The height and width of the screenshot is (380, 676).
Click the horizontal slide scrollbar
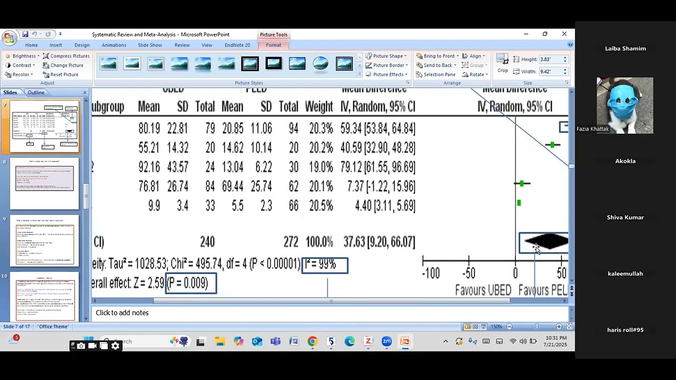pos(331,301)
